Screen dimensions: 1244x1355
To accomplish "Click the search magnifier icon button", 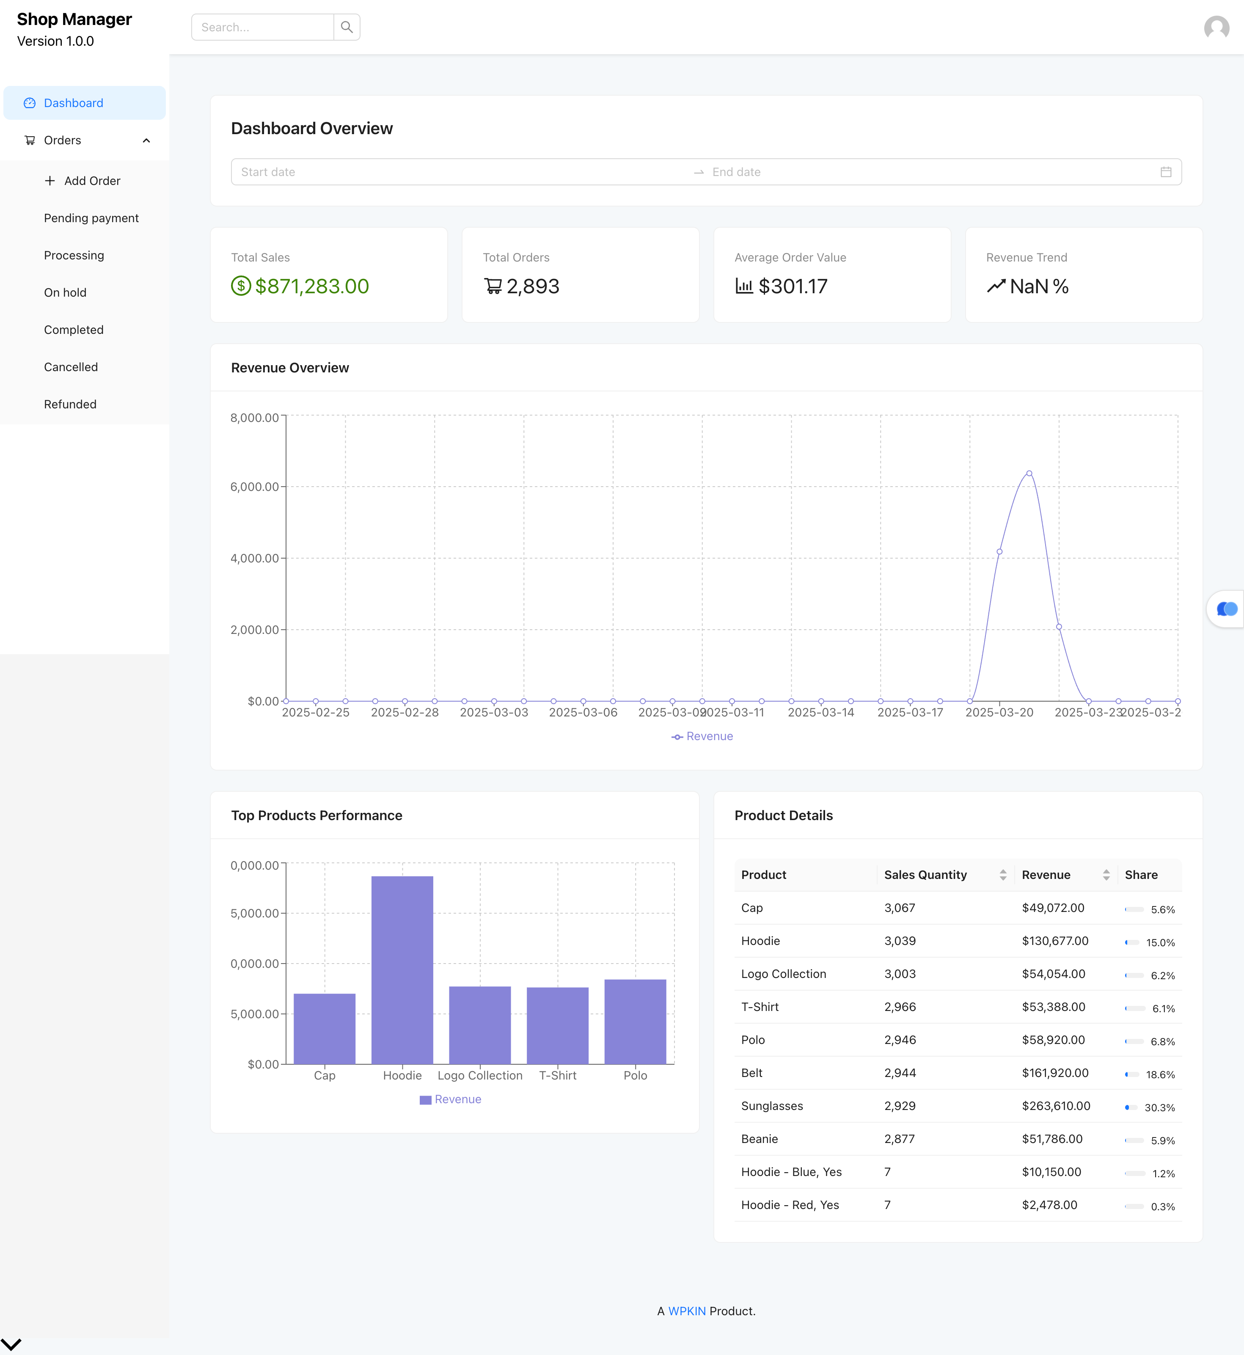I will point(347,27).
